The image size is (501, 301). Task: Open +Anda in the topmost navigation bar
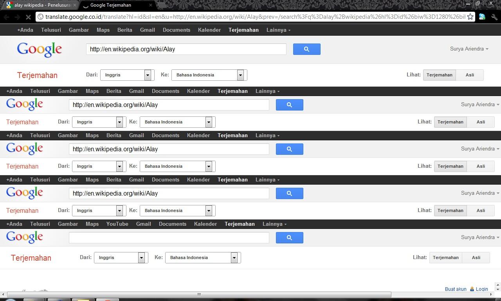coord(25,30)
